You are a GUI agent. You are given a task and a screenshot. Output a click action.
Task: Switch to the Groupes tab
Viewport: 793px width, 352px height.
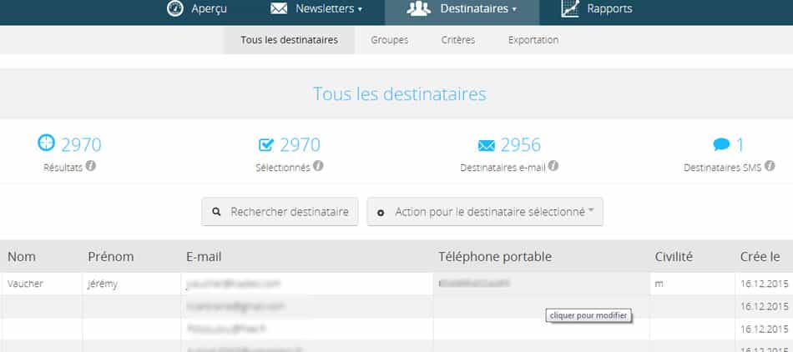click(x=390, y=40)
